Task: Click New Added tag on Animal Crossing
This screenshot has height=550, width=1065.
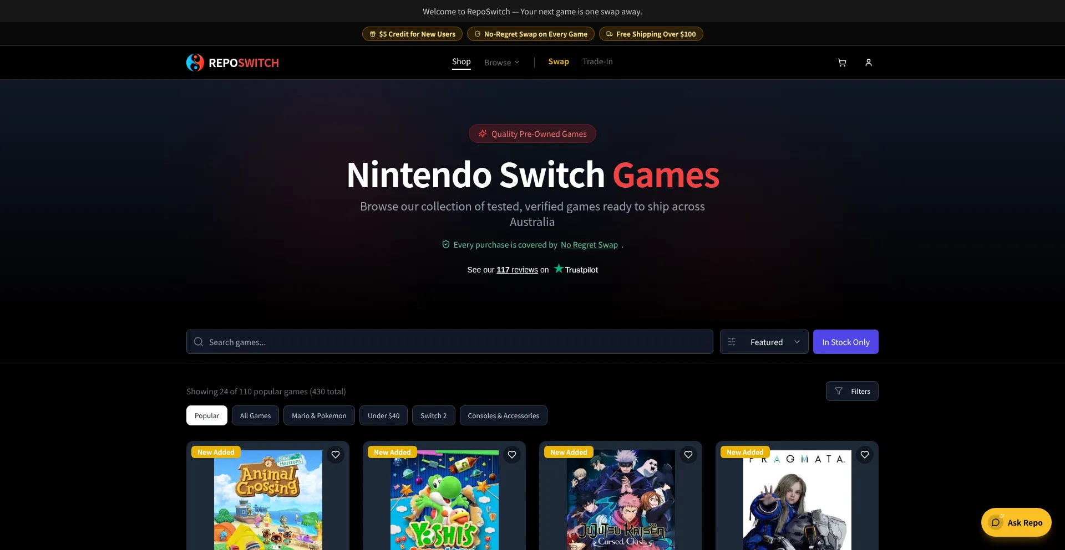Action: coord(216,452)
